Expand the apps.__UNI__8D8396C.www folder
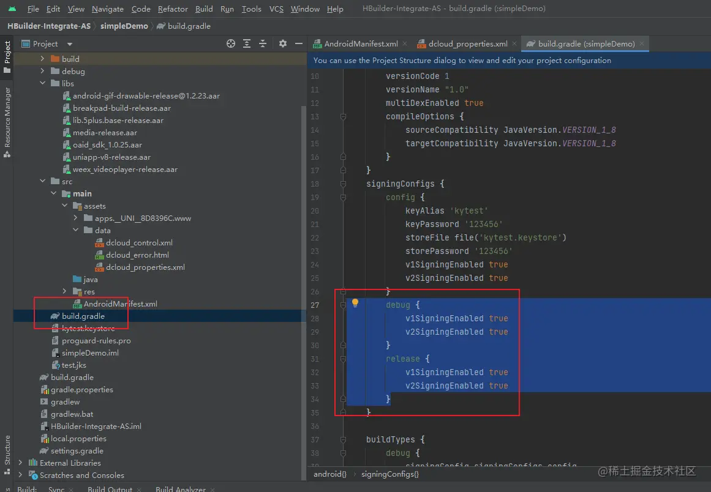This screenshot has width=711, height=492. (x=75, y=217)
